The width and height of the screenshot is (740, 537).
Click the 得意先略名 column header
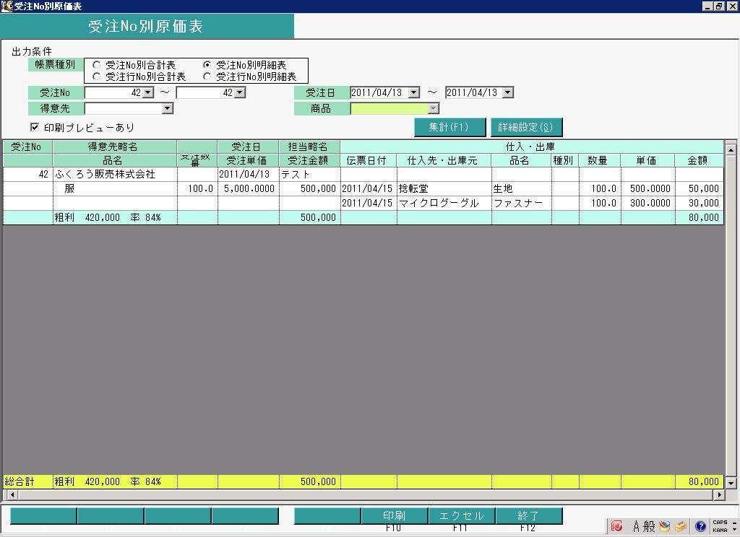click(x=115, y=147)
